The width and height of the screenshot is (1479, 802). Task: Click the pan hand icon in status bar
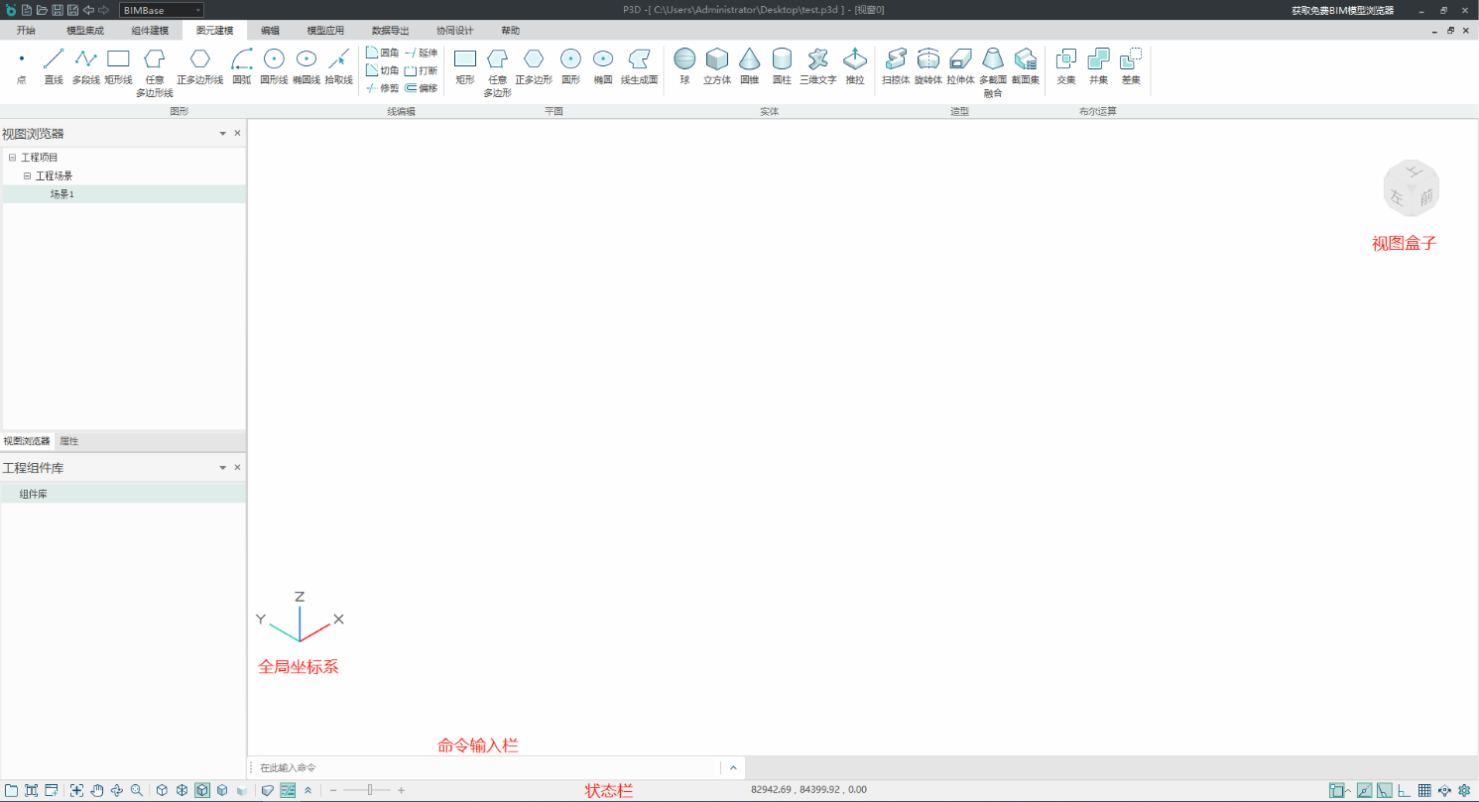tap(97, 790)
